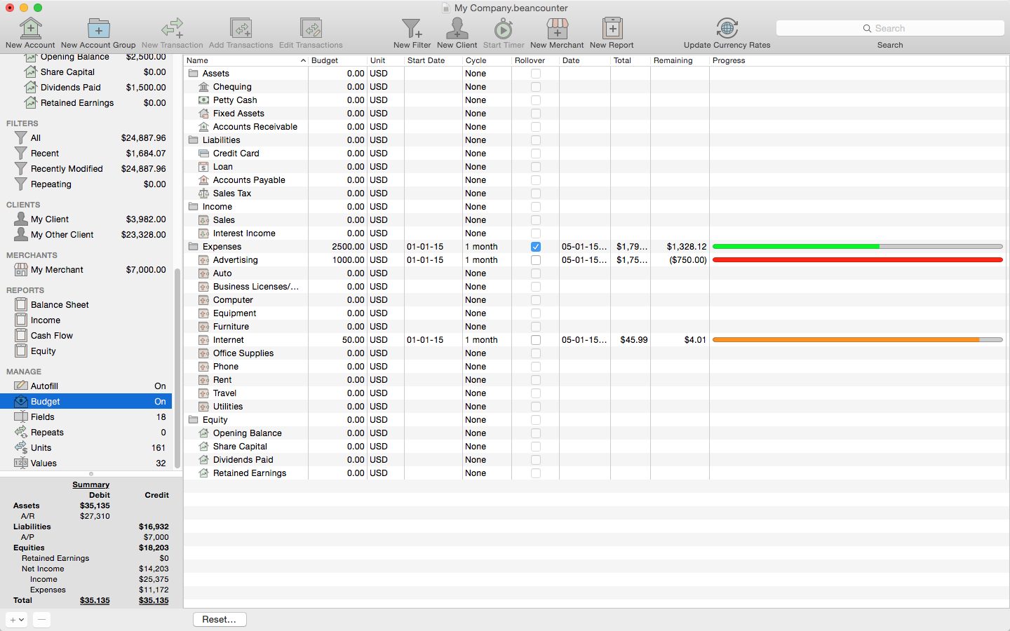Click the Update Currency Rates globe icon
The height and width of the screenshot is (631, 1010).
coord(727,28)
